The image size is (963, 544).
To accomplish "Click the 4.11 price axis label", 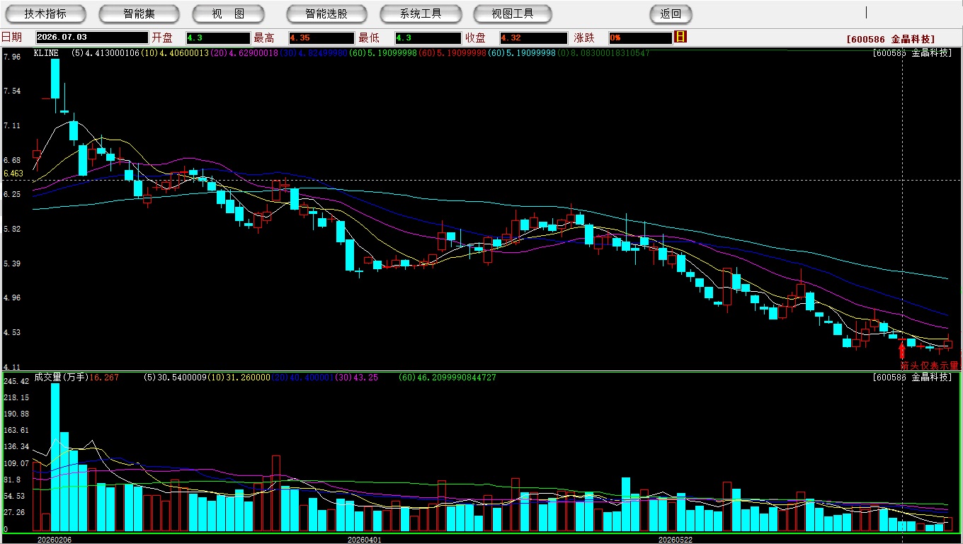I will point(12,366).
